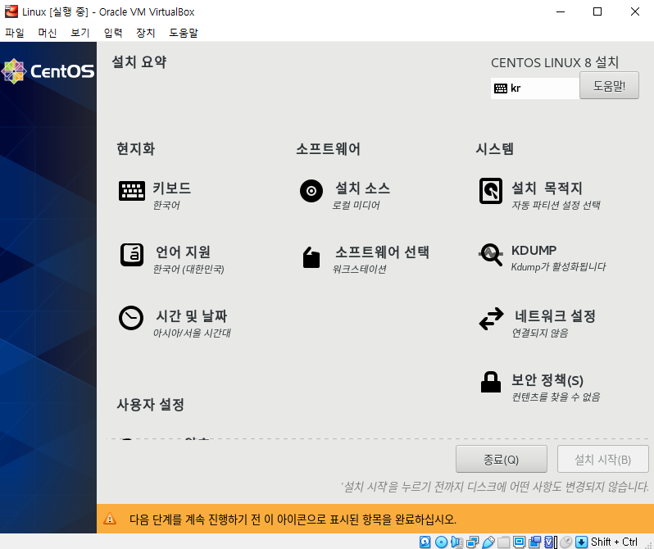Open the KDUMP magnifier icon
This screenshot has height=549, width=654.
[490, 255]
